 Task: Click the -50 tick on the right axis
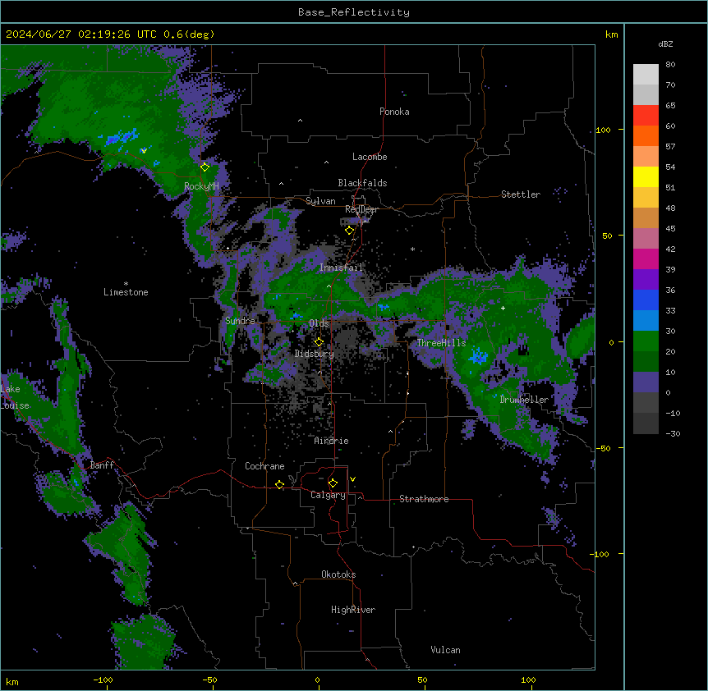click(x=603, y=448)
